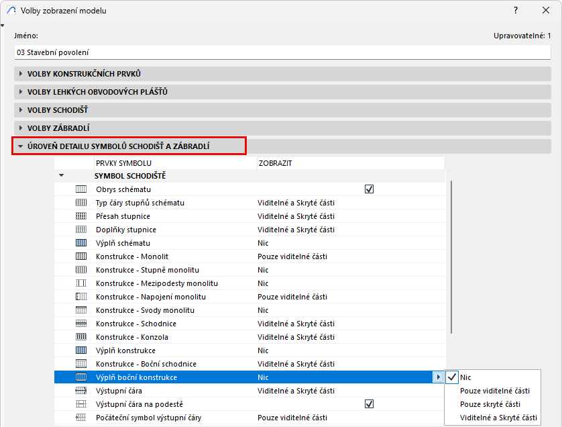This screenshot has height=427, width=562.
Task: Click Konstrukce - Boční schodnice display value
Action: pos(296,364)
